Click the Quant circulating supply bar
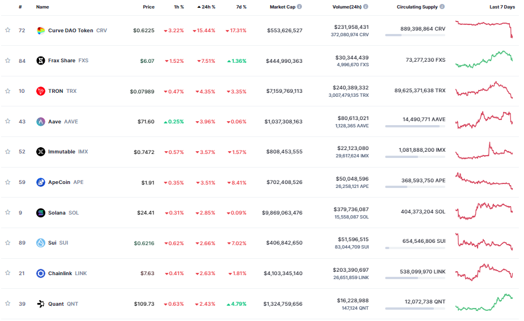The image size is (524, 321). (415, 309)
